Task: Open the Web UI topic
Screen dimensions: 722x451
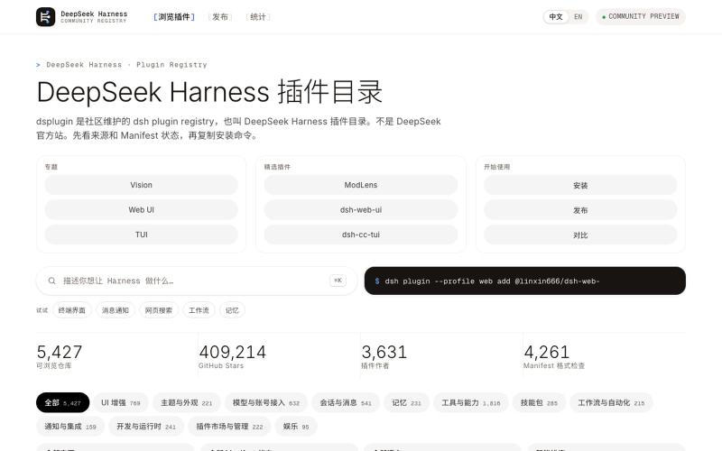Action: pyautogui.click(x=142, y=210)
